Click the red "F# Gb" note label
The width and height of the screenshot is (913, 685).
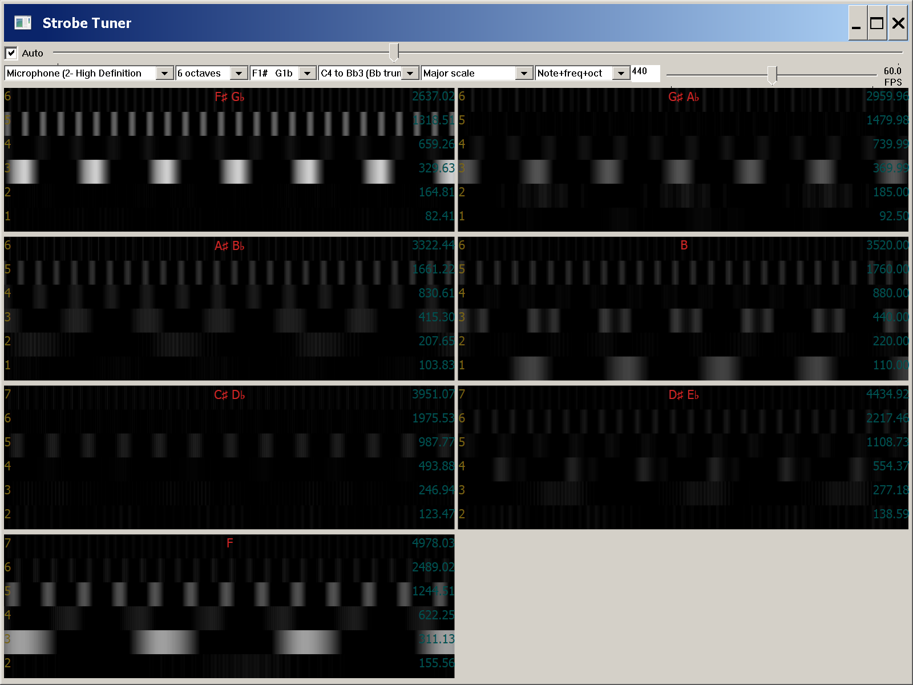(229, 97)
